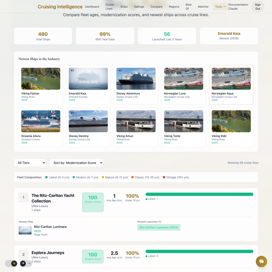Open the Ritz-Carlton Luminara (2025) launch tag

(159, 227)
